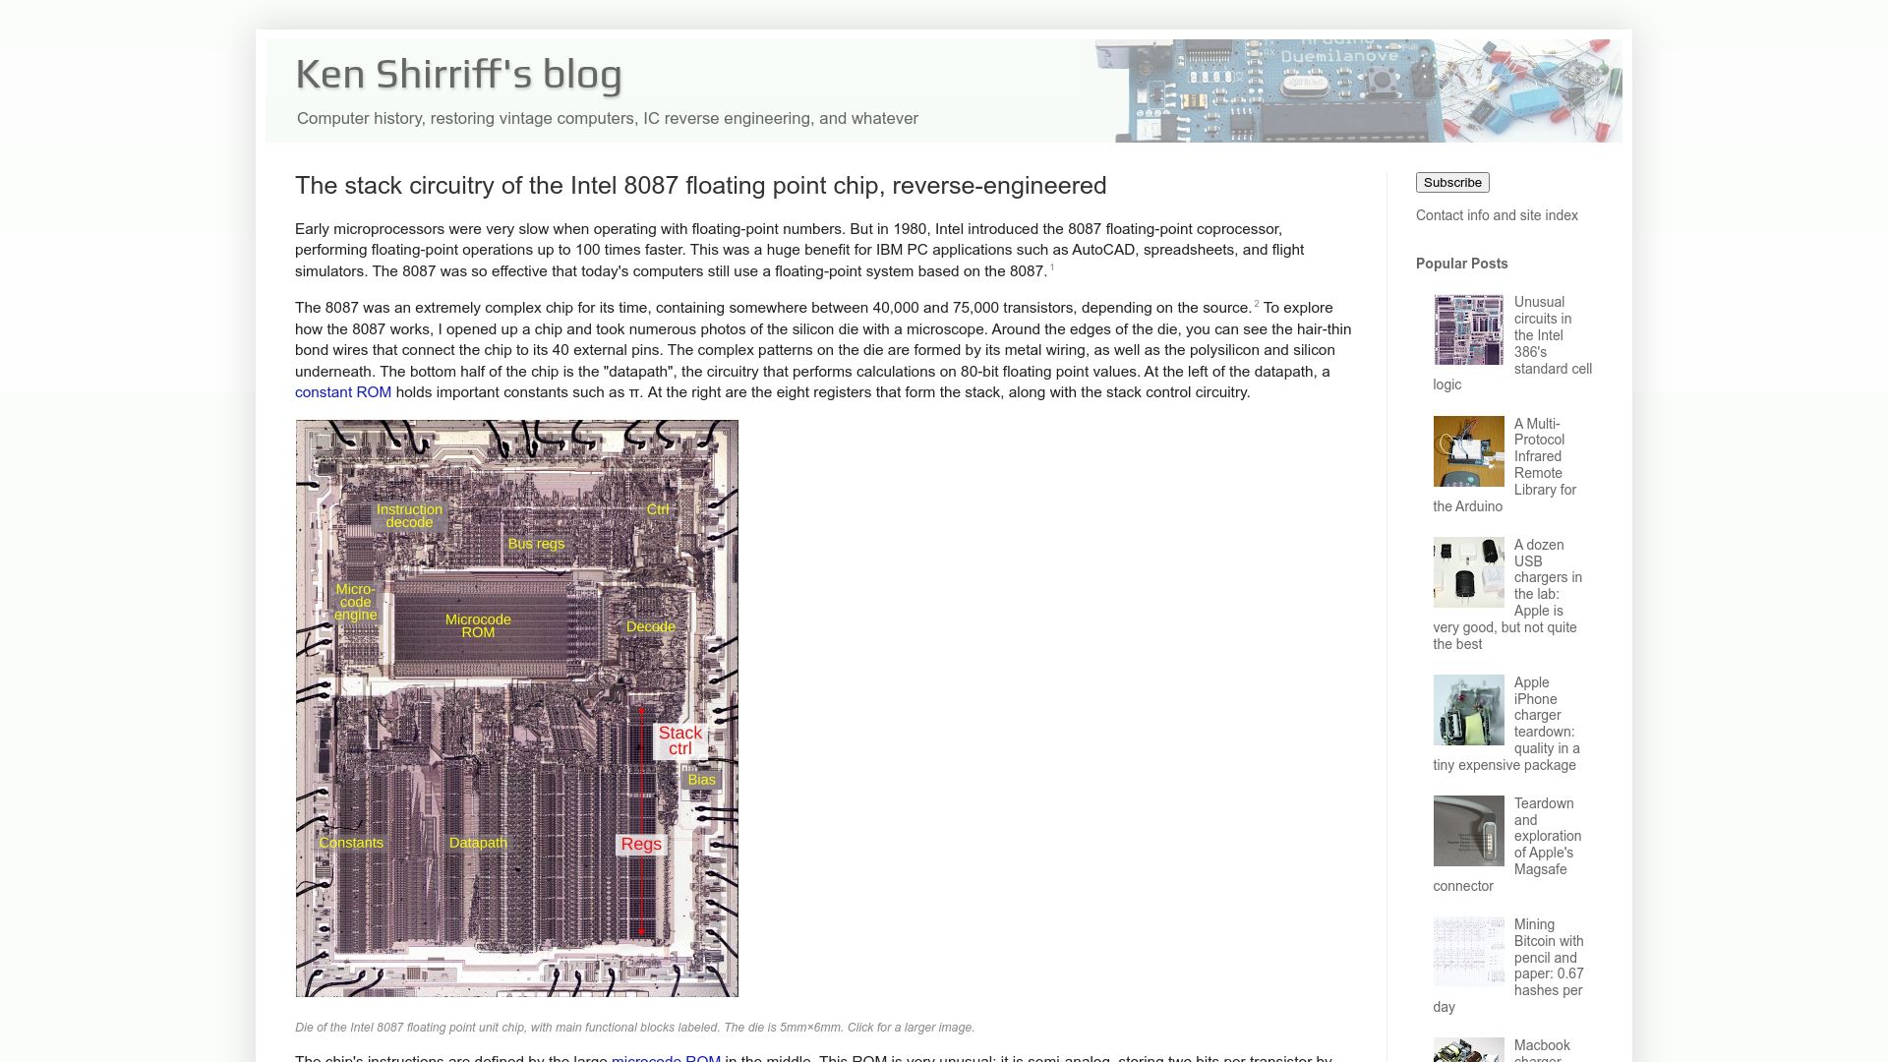This screenshot has width=1888, height=1062.
Task: Open the microcode ROM link below the caption
Action: click(666, 1058)
